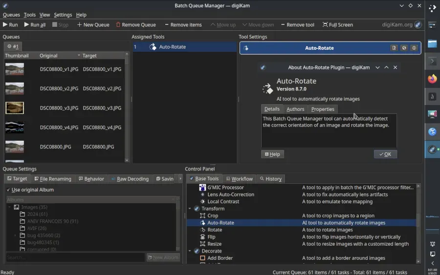The image size is (440, 275).
Task: Select the DSC08800_v1.JPG original filename
Action: 59,69
